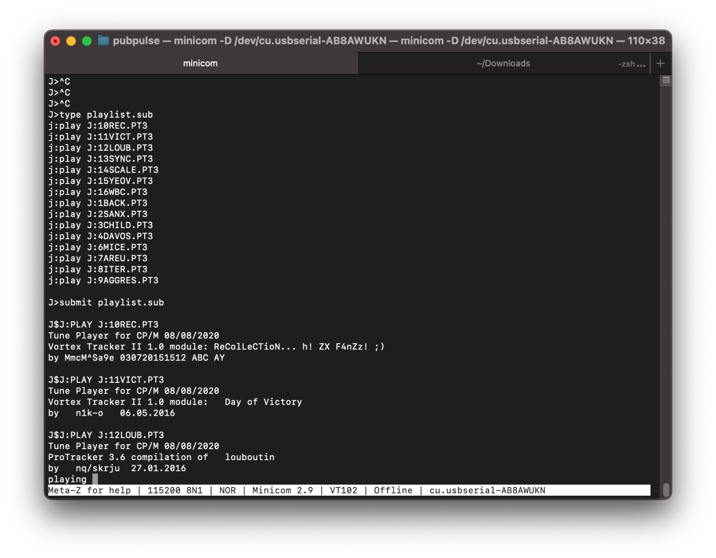
Task: Click the scrollbar thumb at the bottom
Action: 666,490
